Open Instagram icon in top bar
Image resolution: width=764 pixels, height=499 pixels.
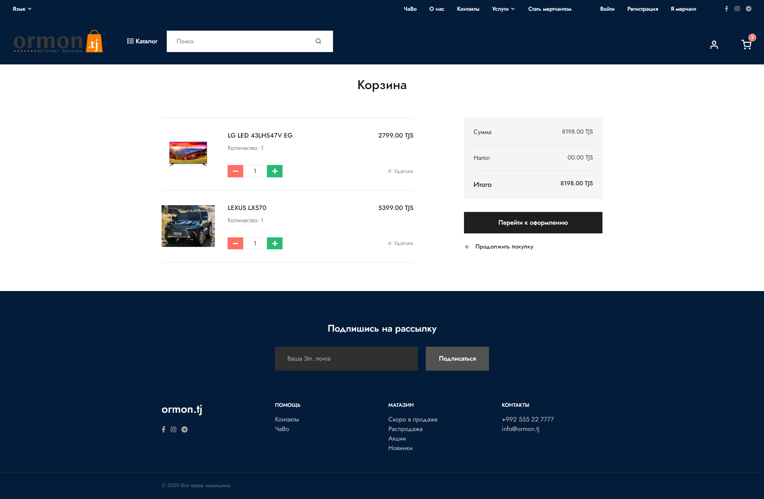coord(737,9)
